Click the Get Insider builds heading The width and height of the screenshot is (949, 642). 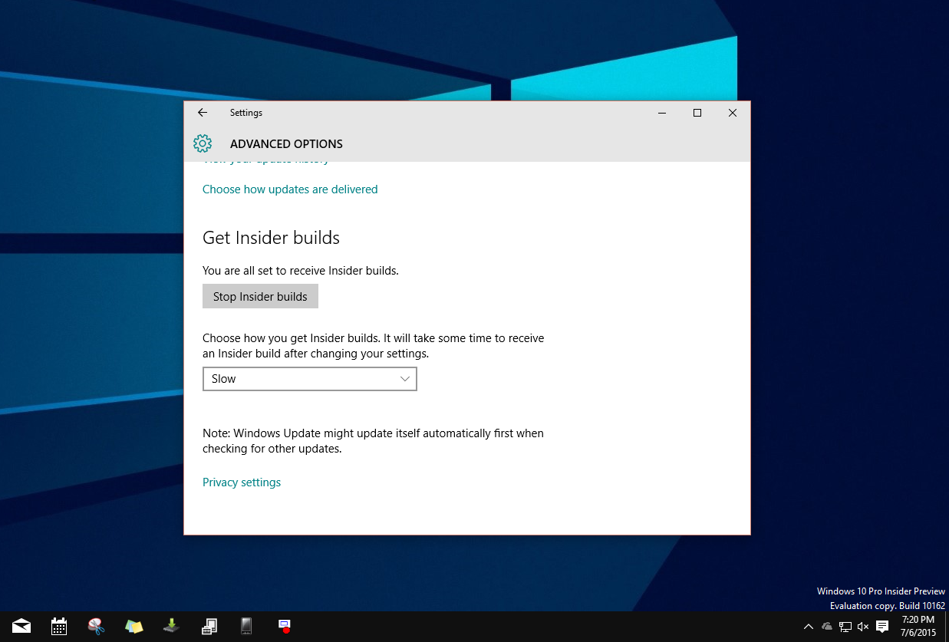(x=271, y=238)
